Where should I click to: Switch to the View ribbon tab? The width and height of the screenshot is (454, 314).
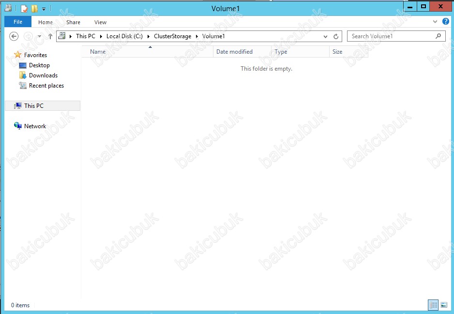pyautogui.click(x=100, y=22)
